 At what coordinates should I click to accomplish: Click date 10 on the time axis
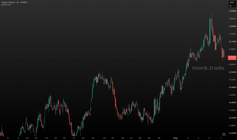click(x=27, y=138)
